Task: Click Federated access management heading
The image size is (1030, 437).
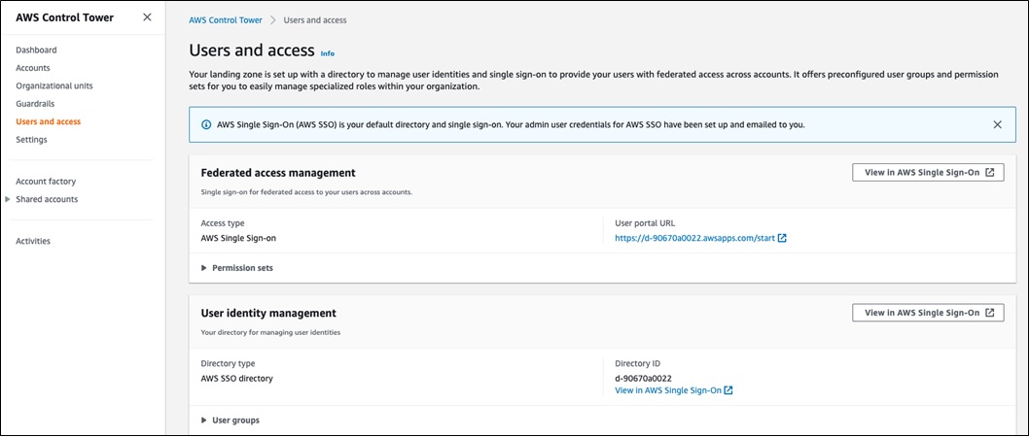Action: (x=278, y=173)
